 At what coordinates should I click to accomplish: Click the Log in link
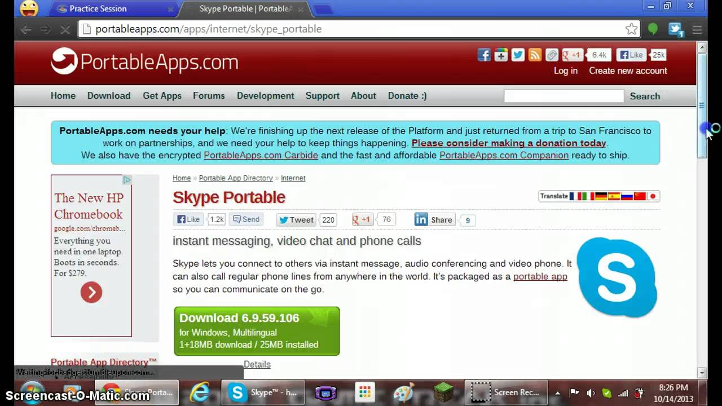coord(566,70)
